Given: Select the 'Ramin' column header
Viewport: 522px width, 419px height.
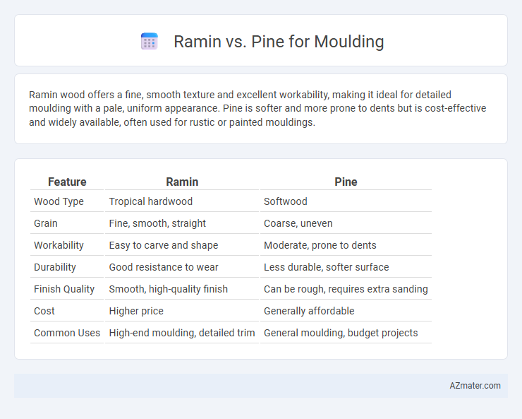Looking at the screenshot, I should [x=182, y=182].
